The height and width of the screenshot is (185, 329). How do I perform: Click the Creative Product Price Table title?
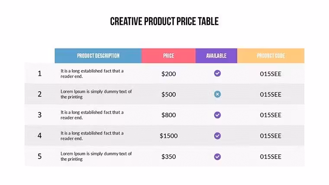pos(164,21)
